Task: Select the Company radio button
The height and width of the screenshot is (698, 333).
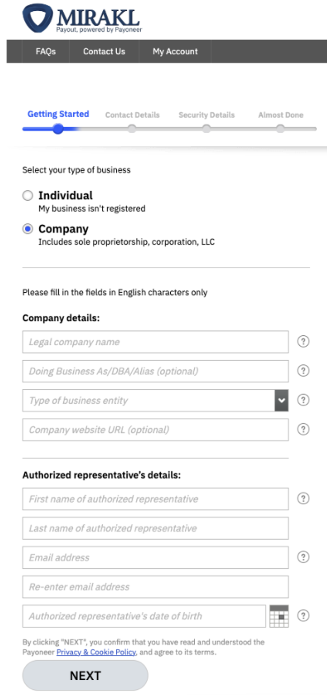Action: pyautogui.click(x=28, y=229)
